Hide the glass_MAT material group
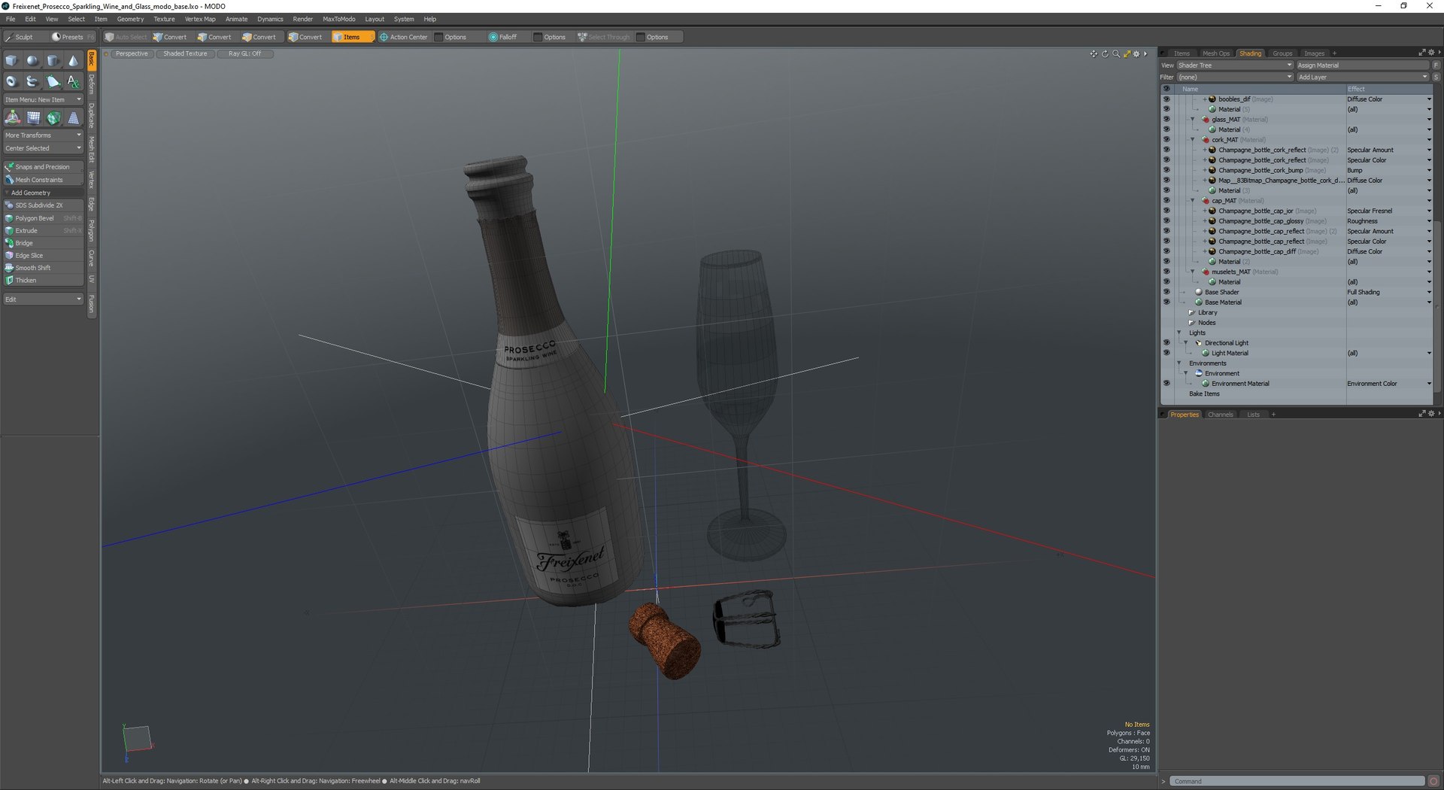Viewport: 1444px width, 790px height. point(1166,120)
